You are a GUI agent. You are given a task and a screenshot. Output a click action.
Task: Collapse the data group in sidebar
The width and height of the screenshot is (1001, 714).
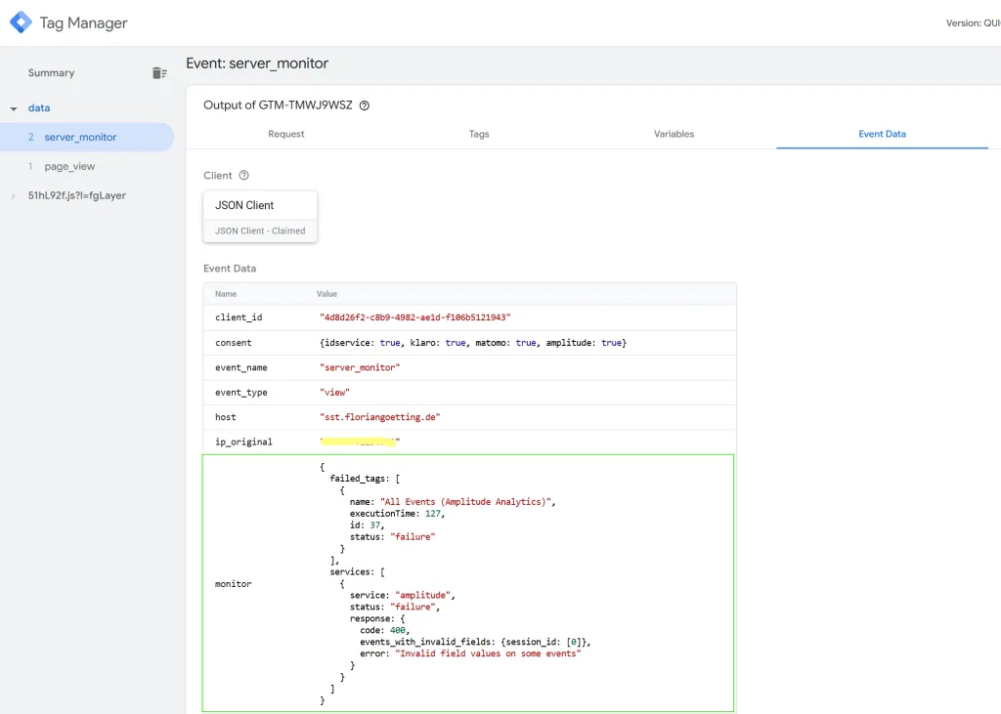[14, 108]
